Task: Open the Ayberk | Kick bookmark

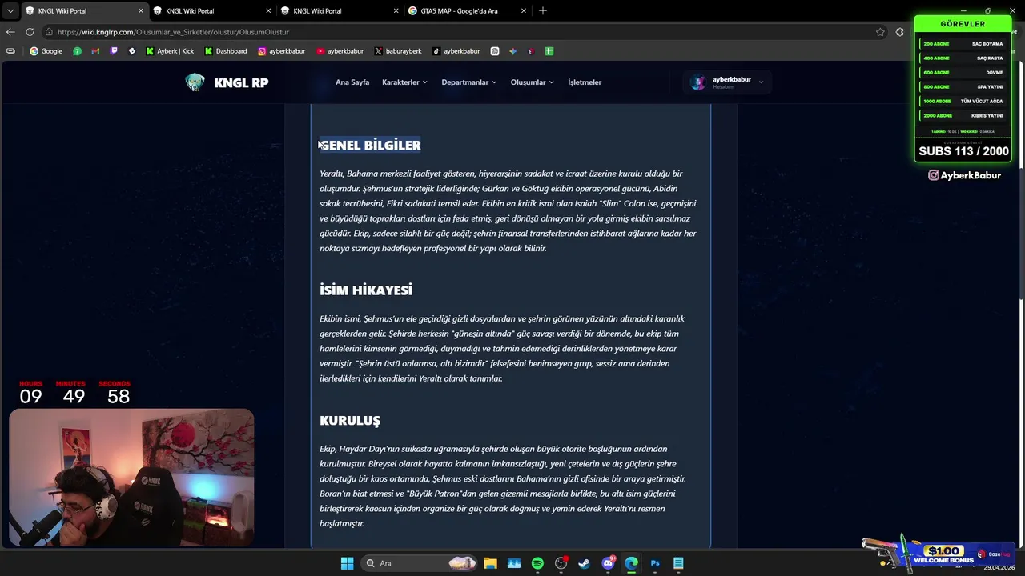Action: 170,51
